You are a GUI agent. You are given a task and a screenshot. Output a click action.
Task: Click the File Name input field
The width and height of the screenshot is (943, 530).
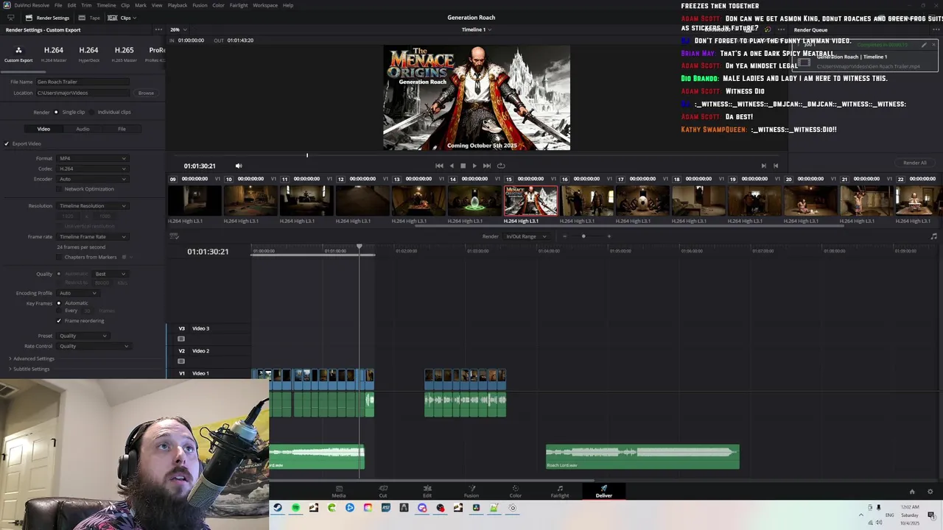83,82
